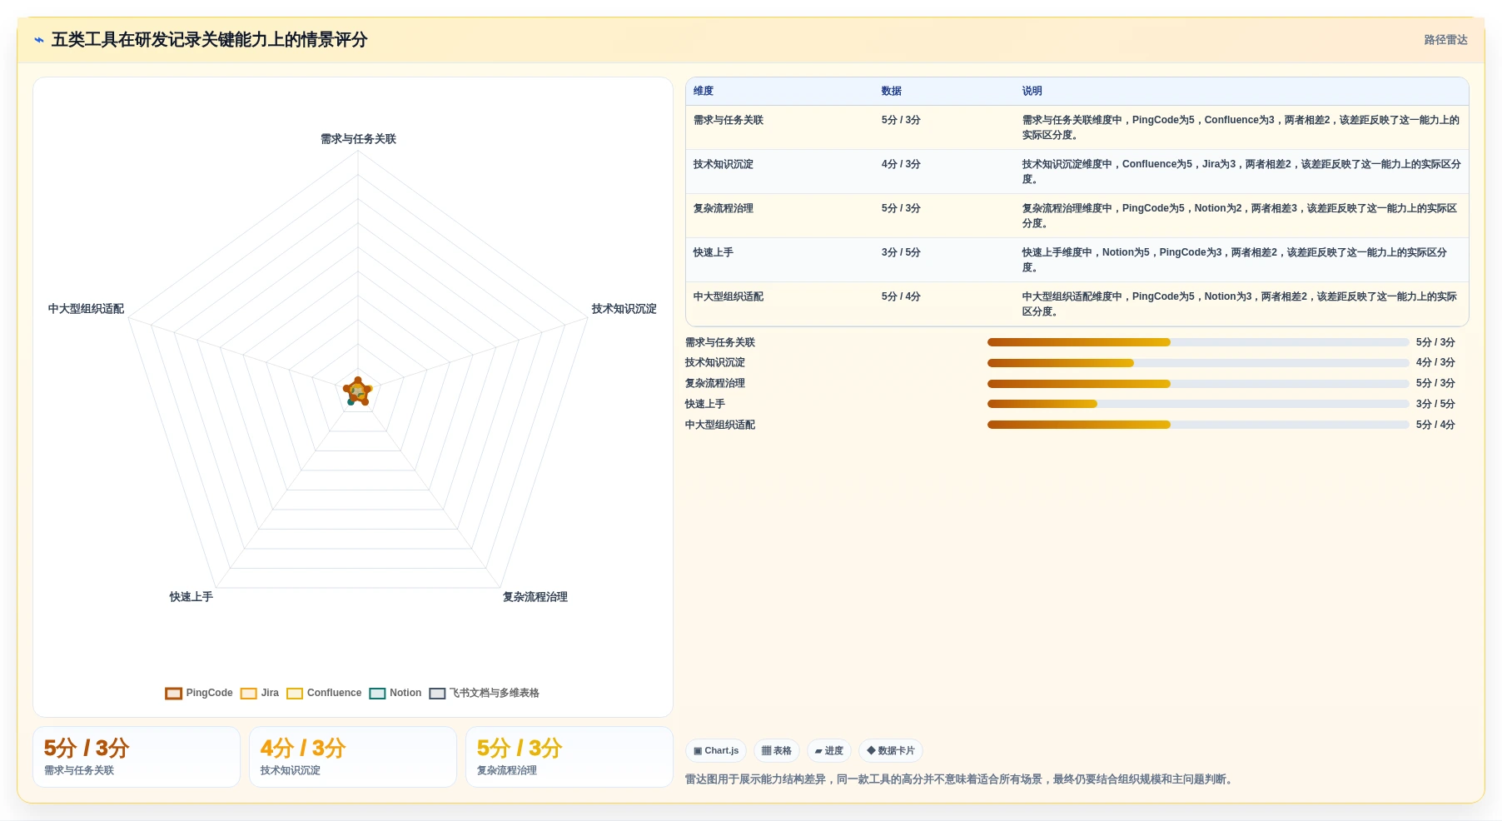Open the 5分 / 3分 复杂流程治理 card
This screenshot has height=821, width=1502.
click(x=569, y=757)
